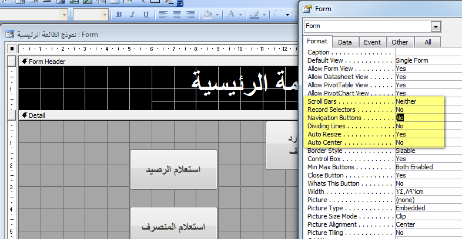Open the Font Color dropdown arrow
The image size is (462, 239).
click(x=241, y=15)
